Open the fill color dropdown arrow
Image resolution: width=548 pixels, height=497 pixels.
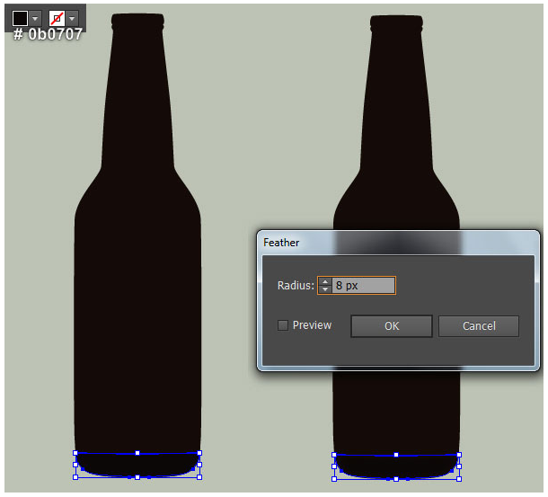tap(35, 18)
